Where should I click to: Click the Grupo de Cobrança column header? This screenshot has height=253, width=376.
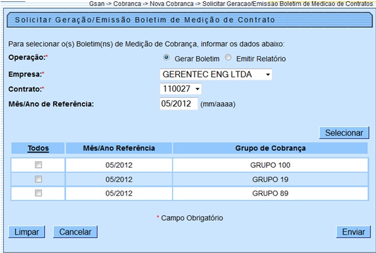point(270,148)
